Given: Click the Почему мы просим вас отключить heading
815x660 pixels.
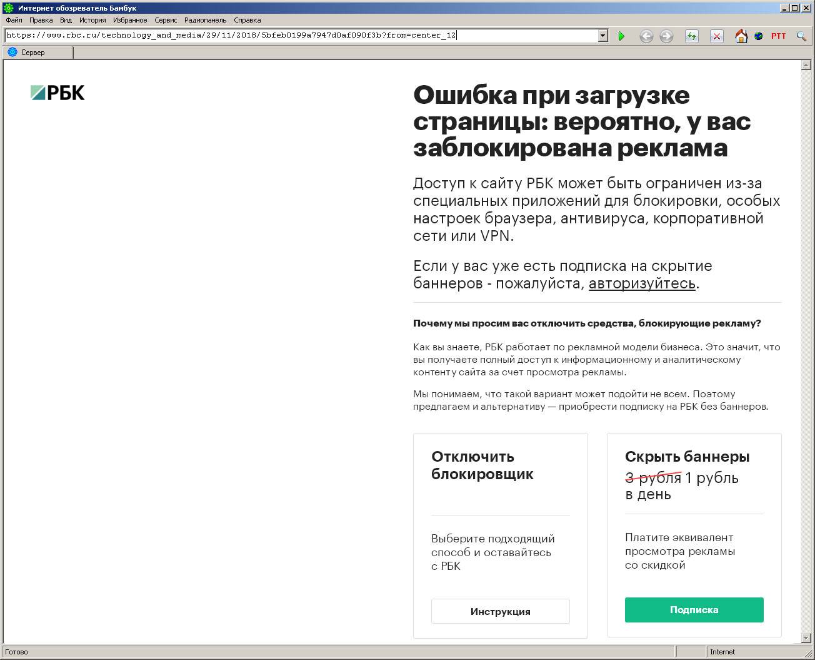Looking at the screenshot, I should (x=587, y=323).
